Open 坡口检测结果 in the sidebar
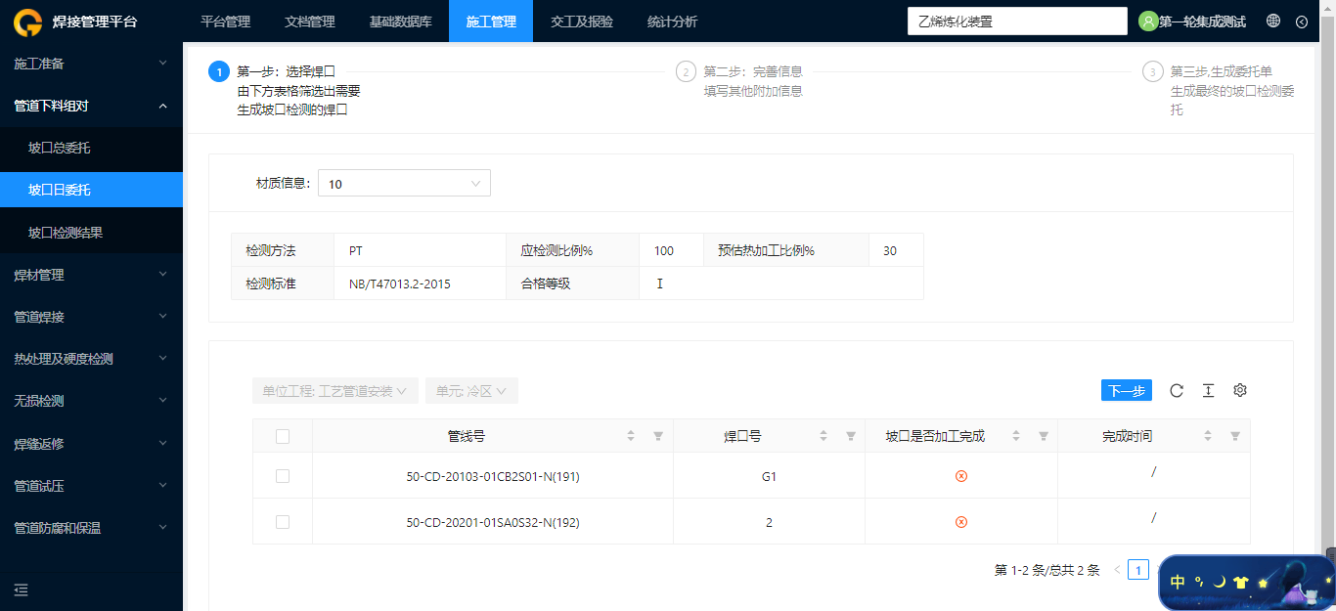This screenshot has height=611, width=1336. click(91, 233)
